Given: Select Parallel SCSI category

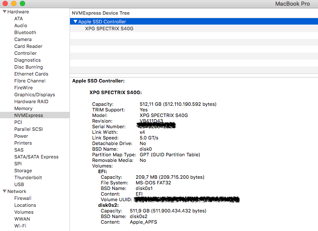Looking at the screenshot, I should (29, 129).
